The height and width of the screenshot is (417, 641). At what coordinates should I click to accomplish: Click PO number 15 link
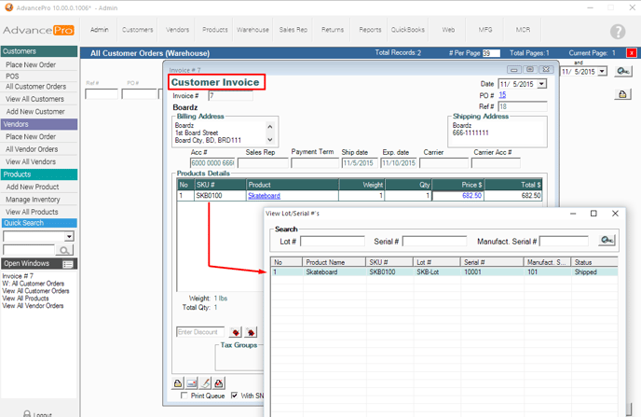click(503, 95)
